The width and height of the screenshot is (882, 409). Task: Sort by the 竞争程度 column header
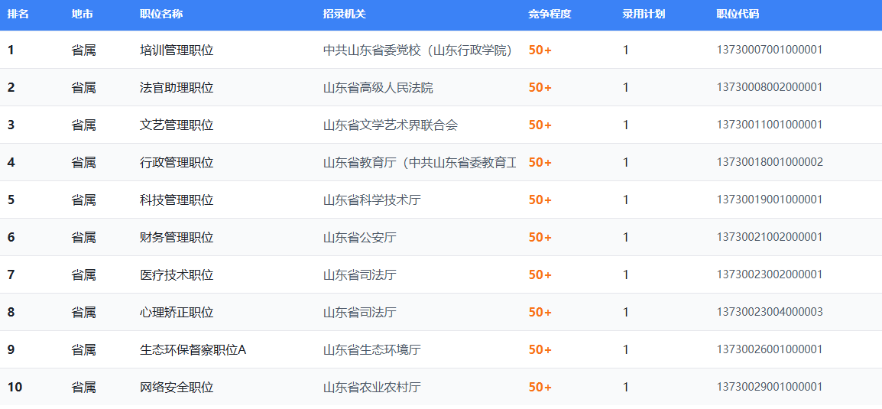(550, 15)
